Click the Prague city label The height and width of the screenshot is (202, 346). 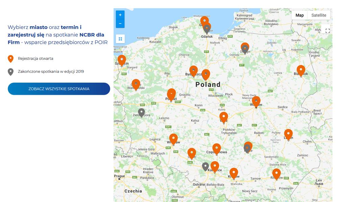click(x=119, y=176)
